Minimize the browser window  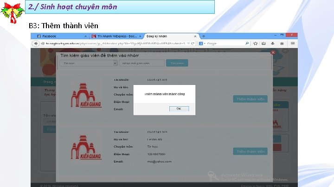(x=275, y=35)
